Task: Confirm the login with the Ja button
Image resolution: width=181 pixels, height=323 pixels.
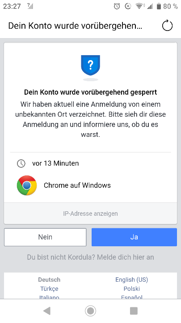Action: 134,237
